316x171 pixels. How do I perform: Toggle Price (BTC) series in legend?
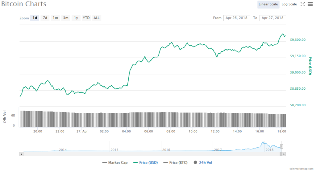coord(176,162)
